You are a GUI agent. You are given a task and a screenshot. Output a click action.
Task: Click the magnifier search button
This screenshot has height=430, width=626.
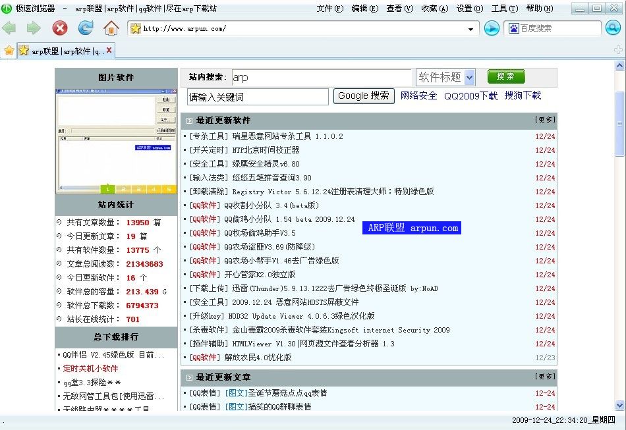point(612,28)
